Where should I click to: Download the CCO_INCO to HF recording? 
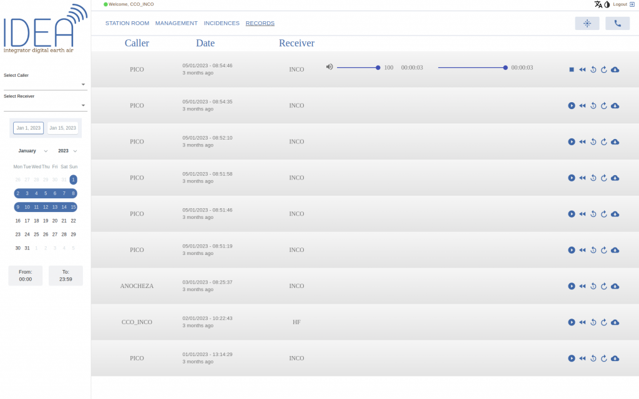click(615, 322)
